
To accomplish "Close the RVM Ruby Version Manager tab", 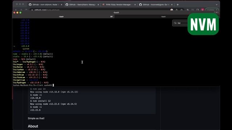I will [135, 5].
